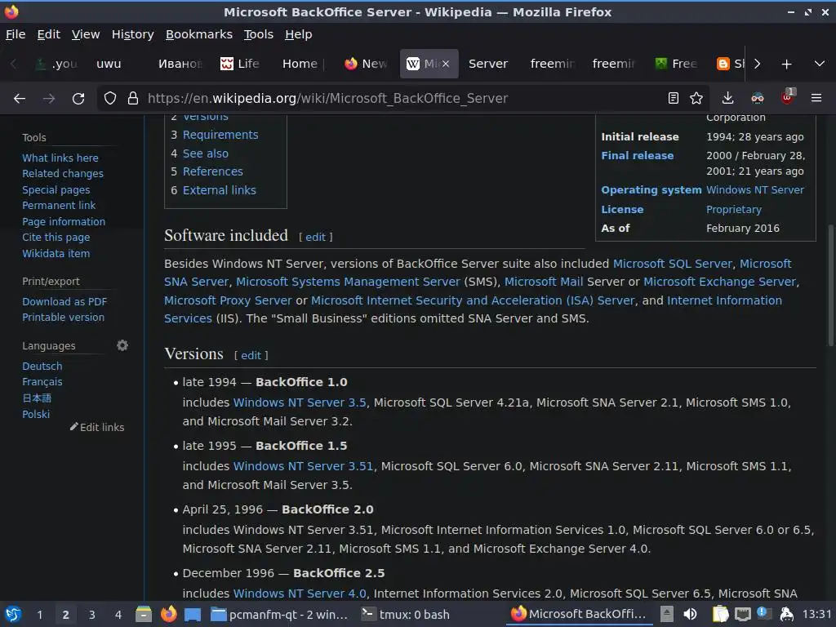Viewport: 836px width, 627px height.
Task: Bookmark this page with the star icon
Action: [696, 98]
